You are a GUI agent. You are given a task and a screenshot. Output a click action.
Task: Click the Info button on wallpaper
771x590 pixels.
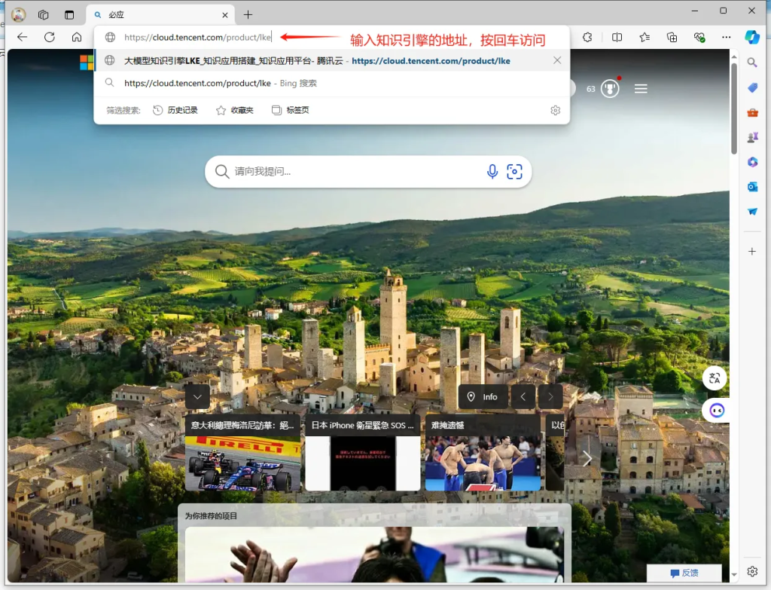tap(482, 396)
